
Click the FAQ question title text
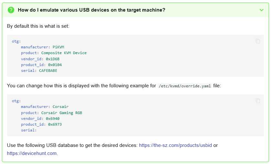point(92,10)
